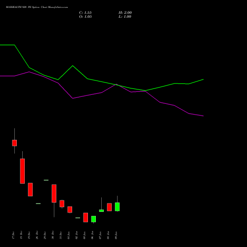
Task: Click the 09 Jan date label
Action: pyautogui.click(x=116, y=235)
